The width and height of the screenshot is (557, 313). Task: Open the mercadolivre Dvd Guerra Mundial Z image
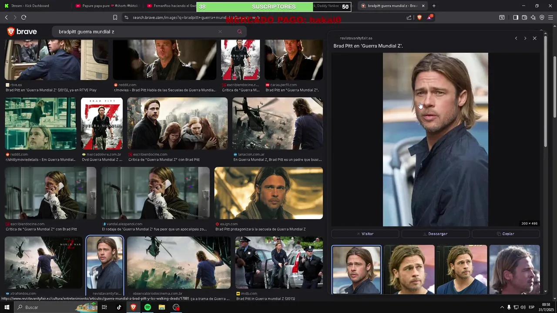pos(102,123)
